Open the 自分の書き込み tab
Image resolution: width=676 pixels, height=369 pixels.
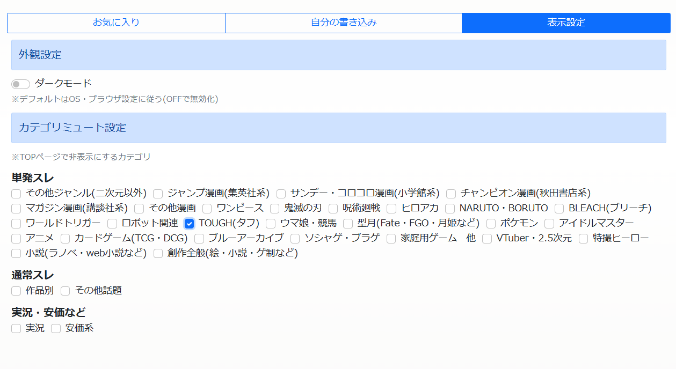[344, 23]
